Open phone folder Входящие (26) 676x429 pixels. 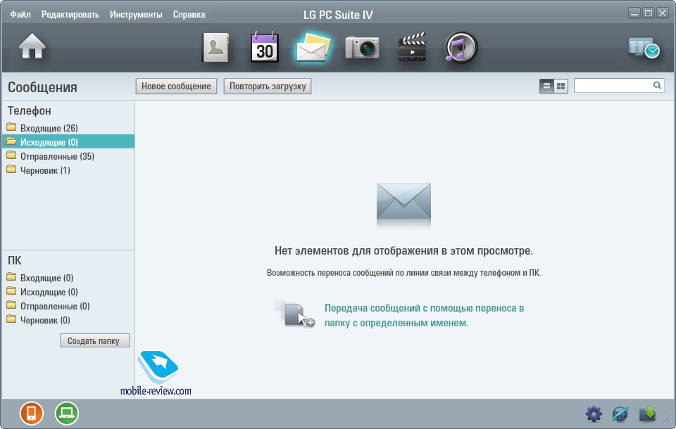coord(68,128)
